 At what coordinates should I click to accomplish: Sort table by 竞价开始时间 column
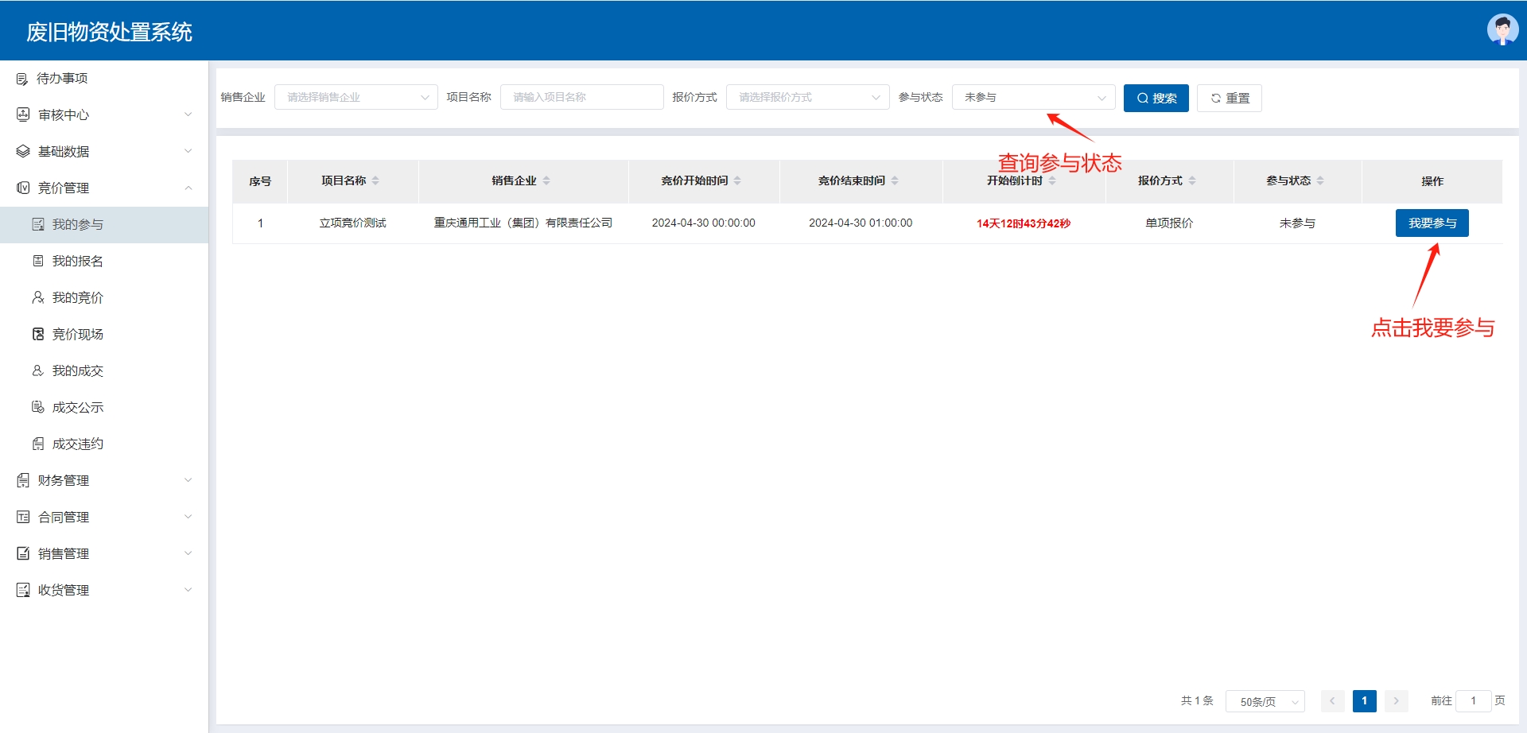click(737, 181)
